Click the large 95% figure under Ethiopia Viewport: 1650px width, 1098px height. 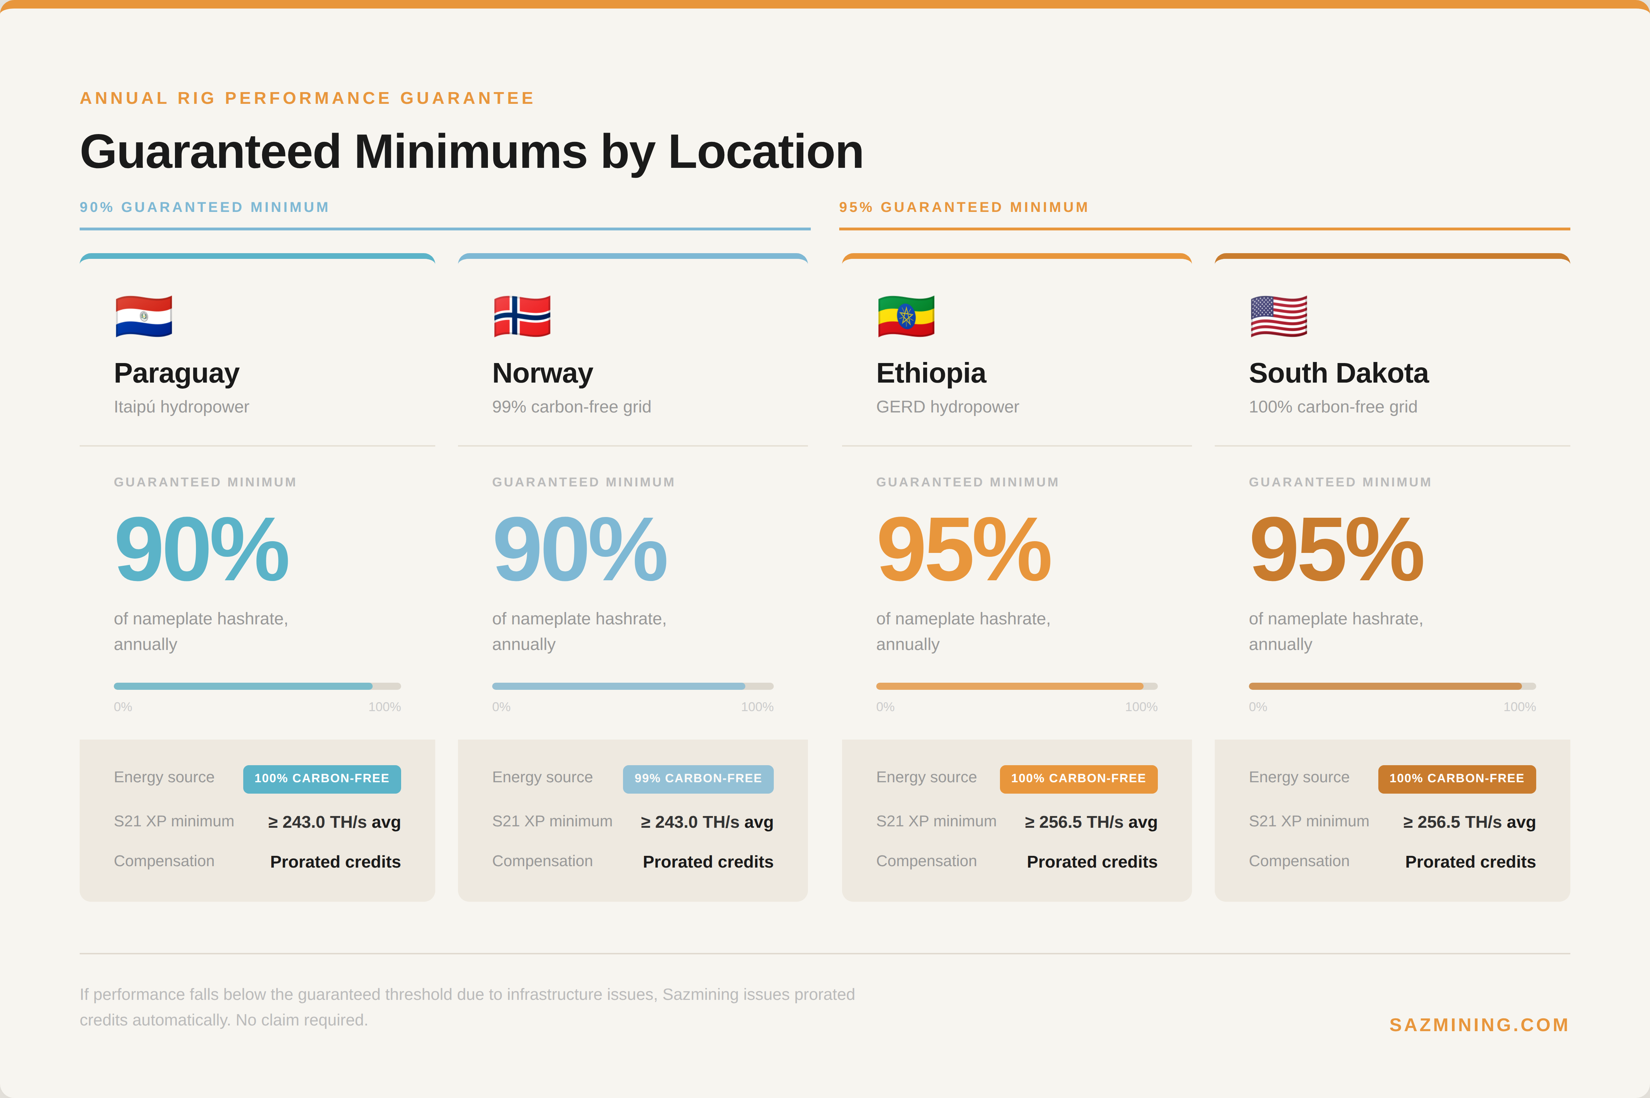[963, 550]
